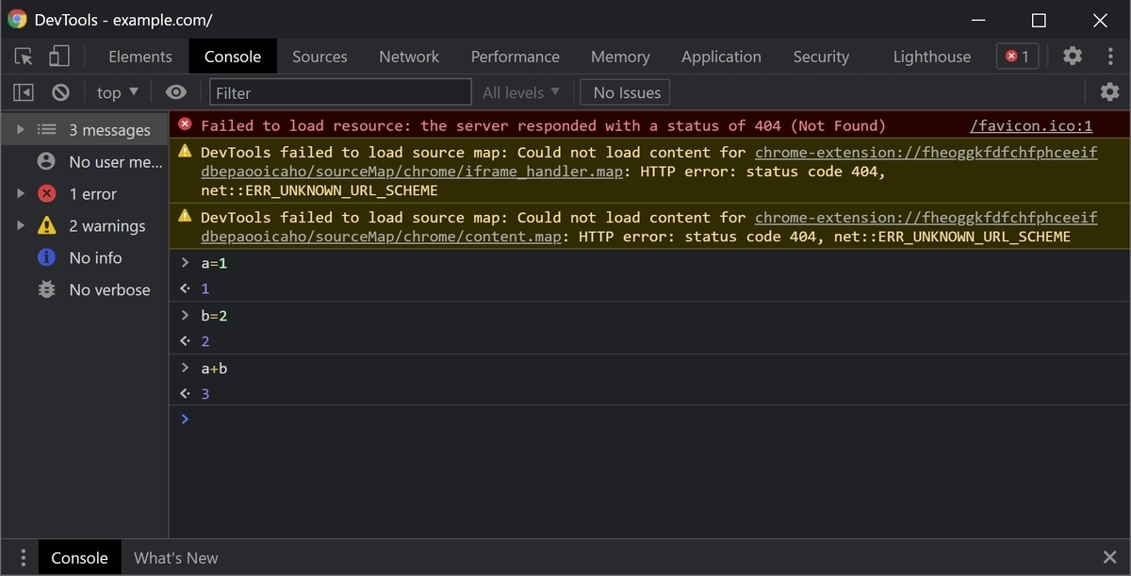
Task: Open the top JavaScript context dropdown
Action: point(118,92)
